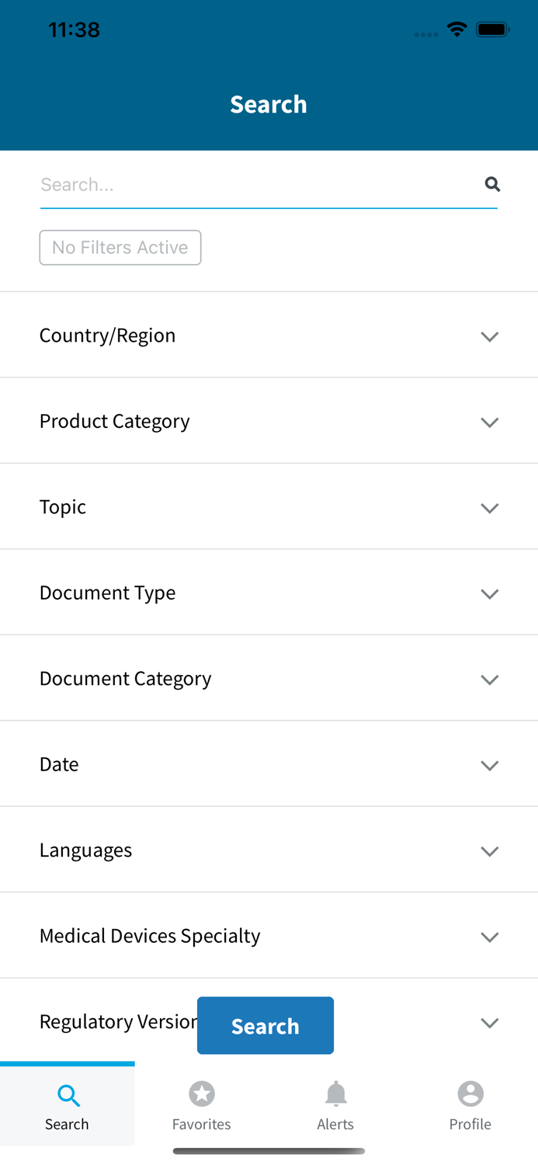
Task: Click the cellular signal dots icon
Action: (x=426, y=33)
